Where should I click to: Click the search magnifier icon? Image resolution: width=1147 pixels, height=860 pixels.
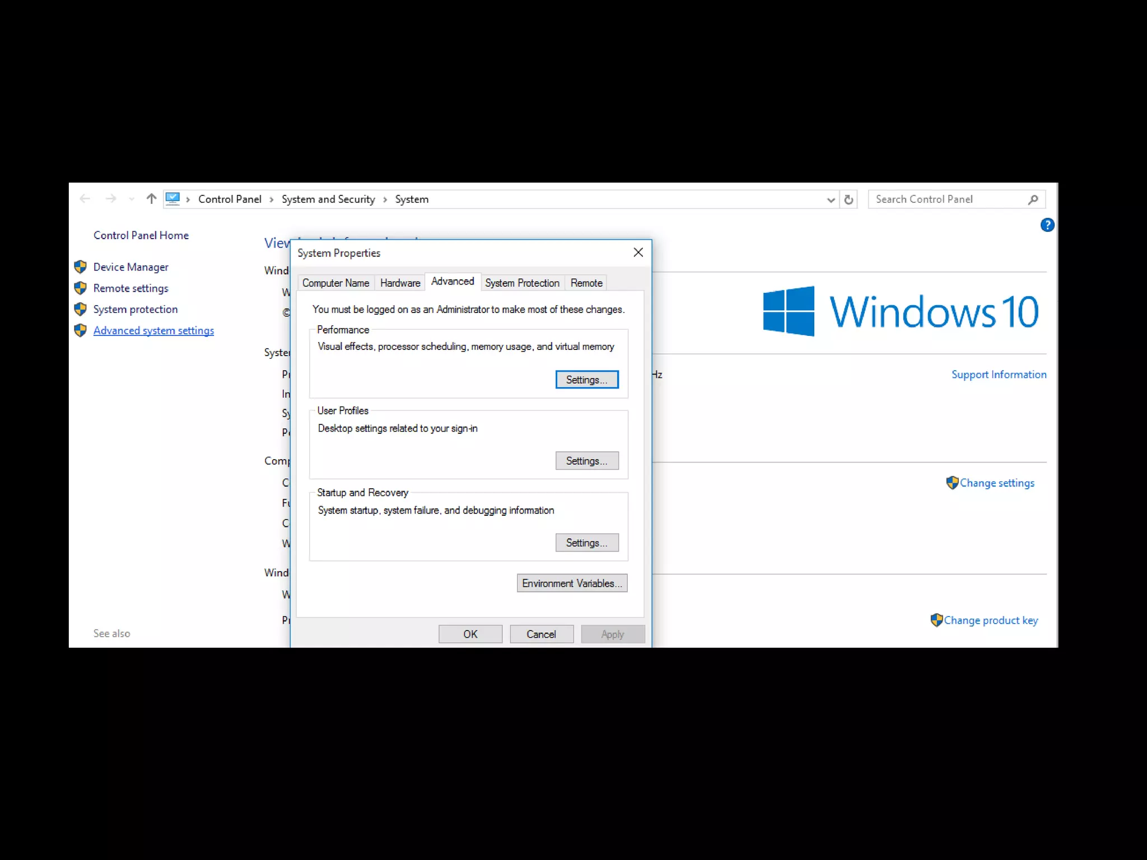1033,199
